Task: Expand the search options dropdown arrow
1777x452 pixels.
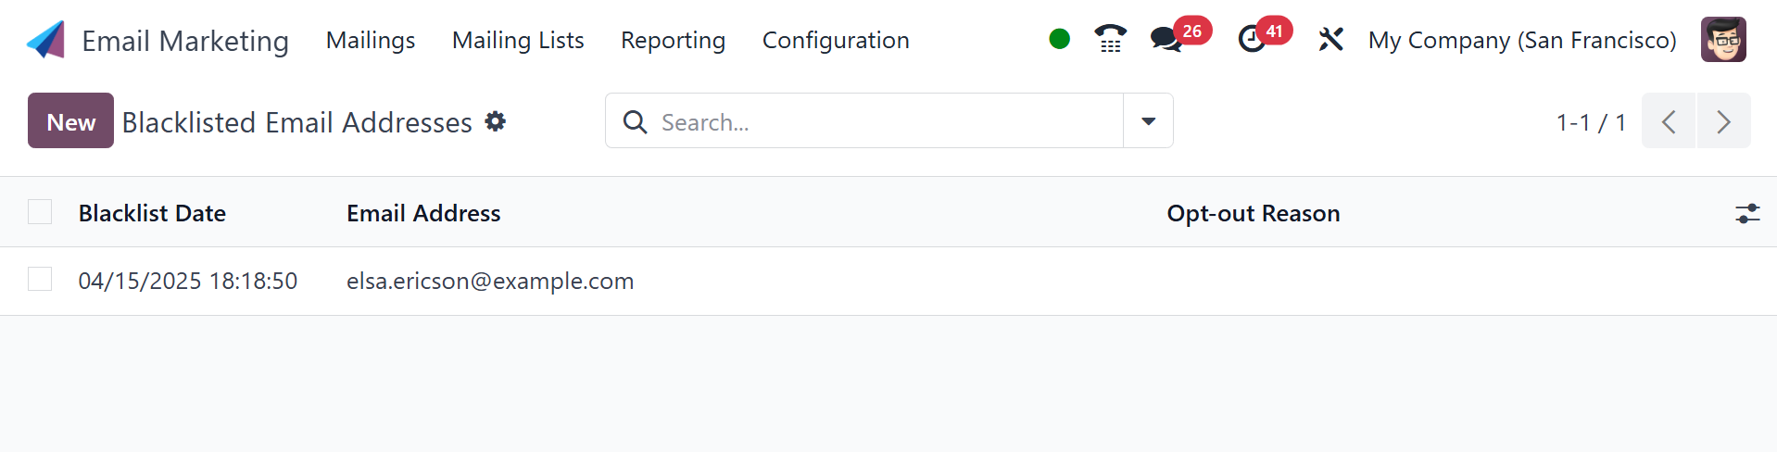Action: [x=1148, y=121]
